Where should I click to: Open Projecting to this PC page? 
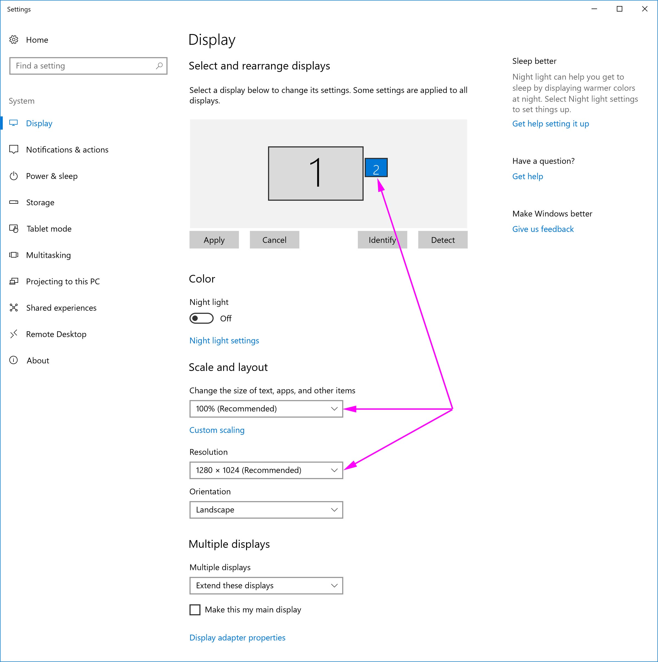[63, 282]
